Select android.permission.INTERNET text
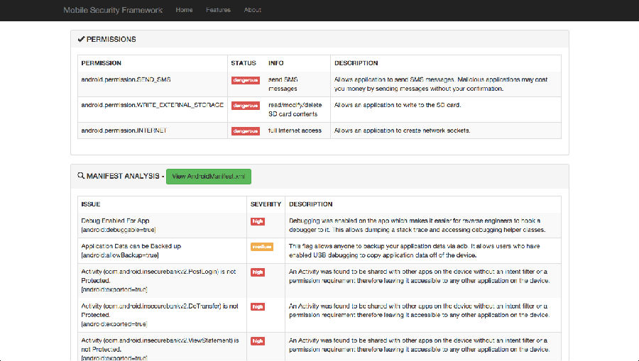The width and height of the screenshot is (639, 361). (x=124, y=130)
